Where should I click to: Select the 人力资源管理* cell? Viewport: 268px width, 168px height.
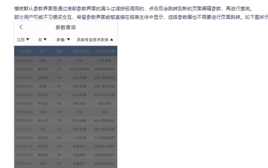pos(105,138)
